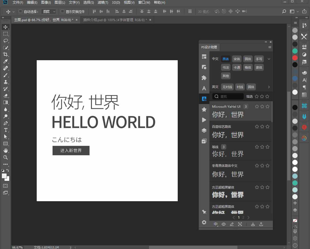The image size is (310, 249).
Task: Swap foreground and background colors
Action: click(8, 170)
